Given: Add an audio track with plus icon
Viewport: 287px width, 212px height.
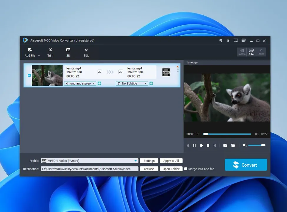Looking at the screenshot, I should click(x=99, y=83).
